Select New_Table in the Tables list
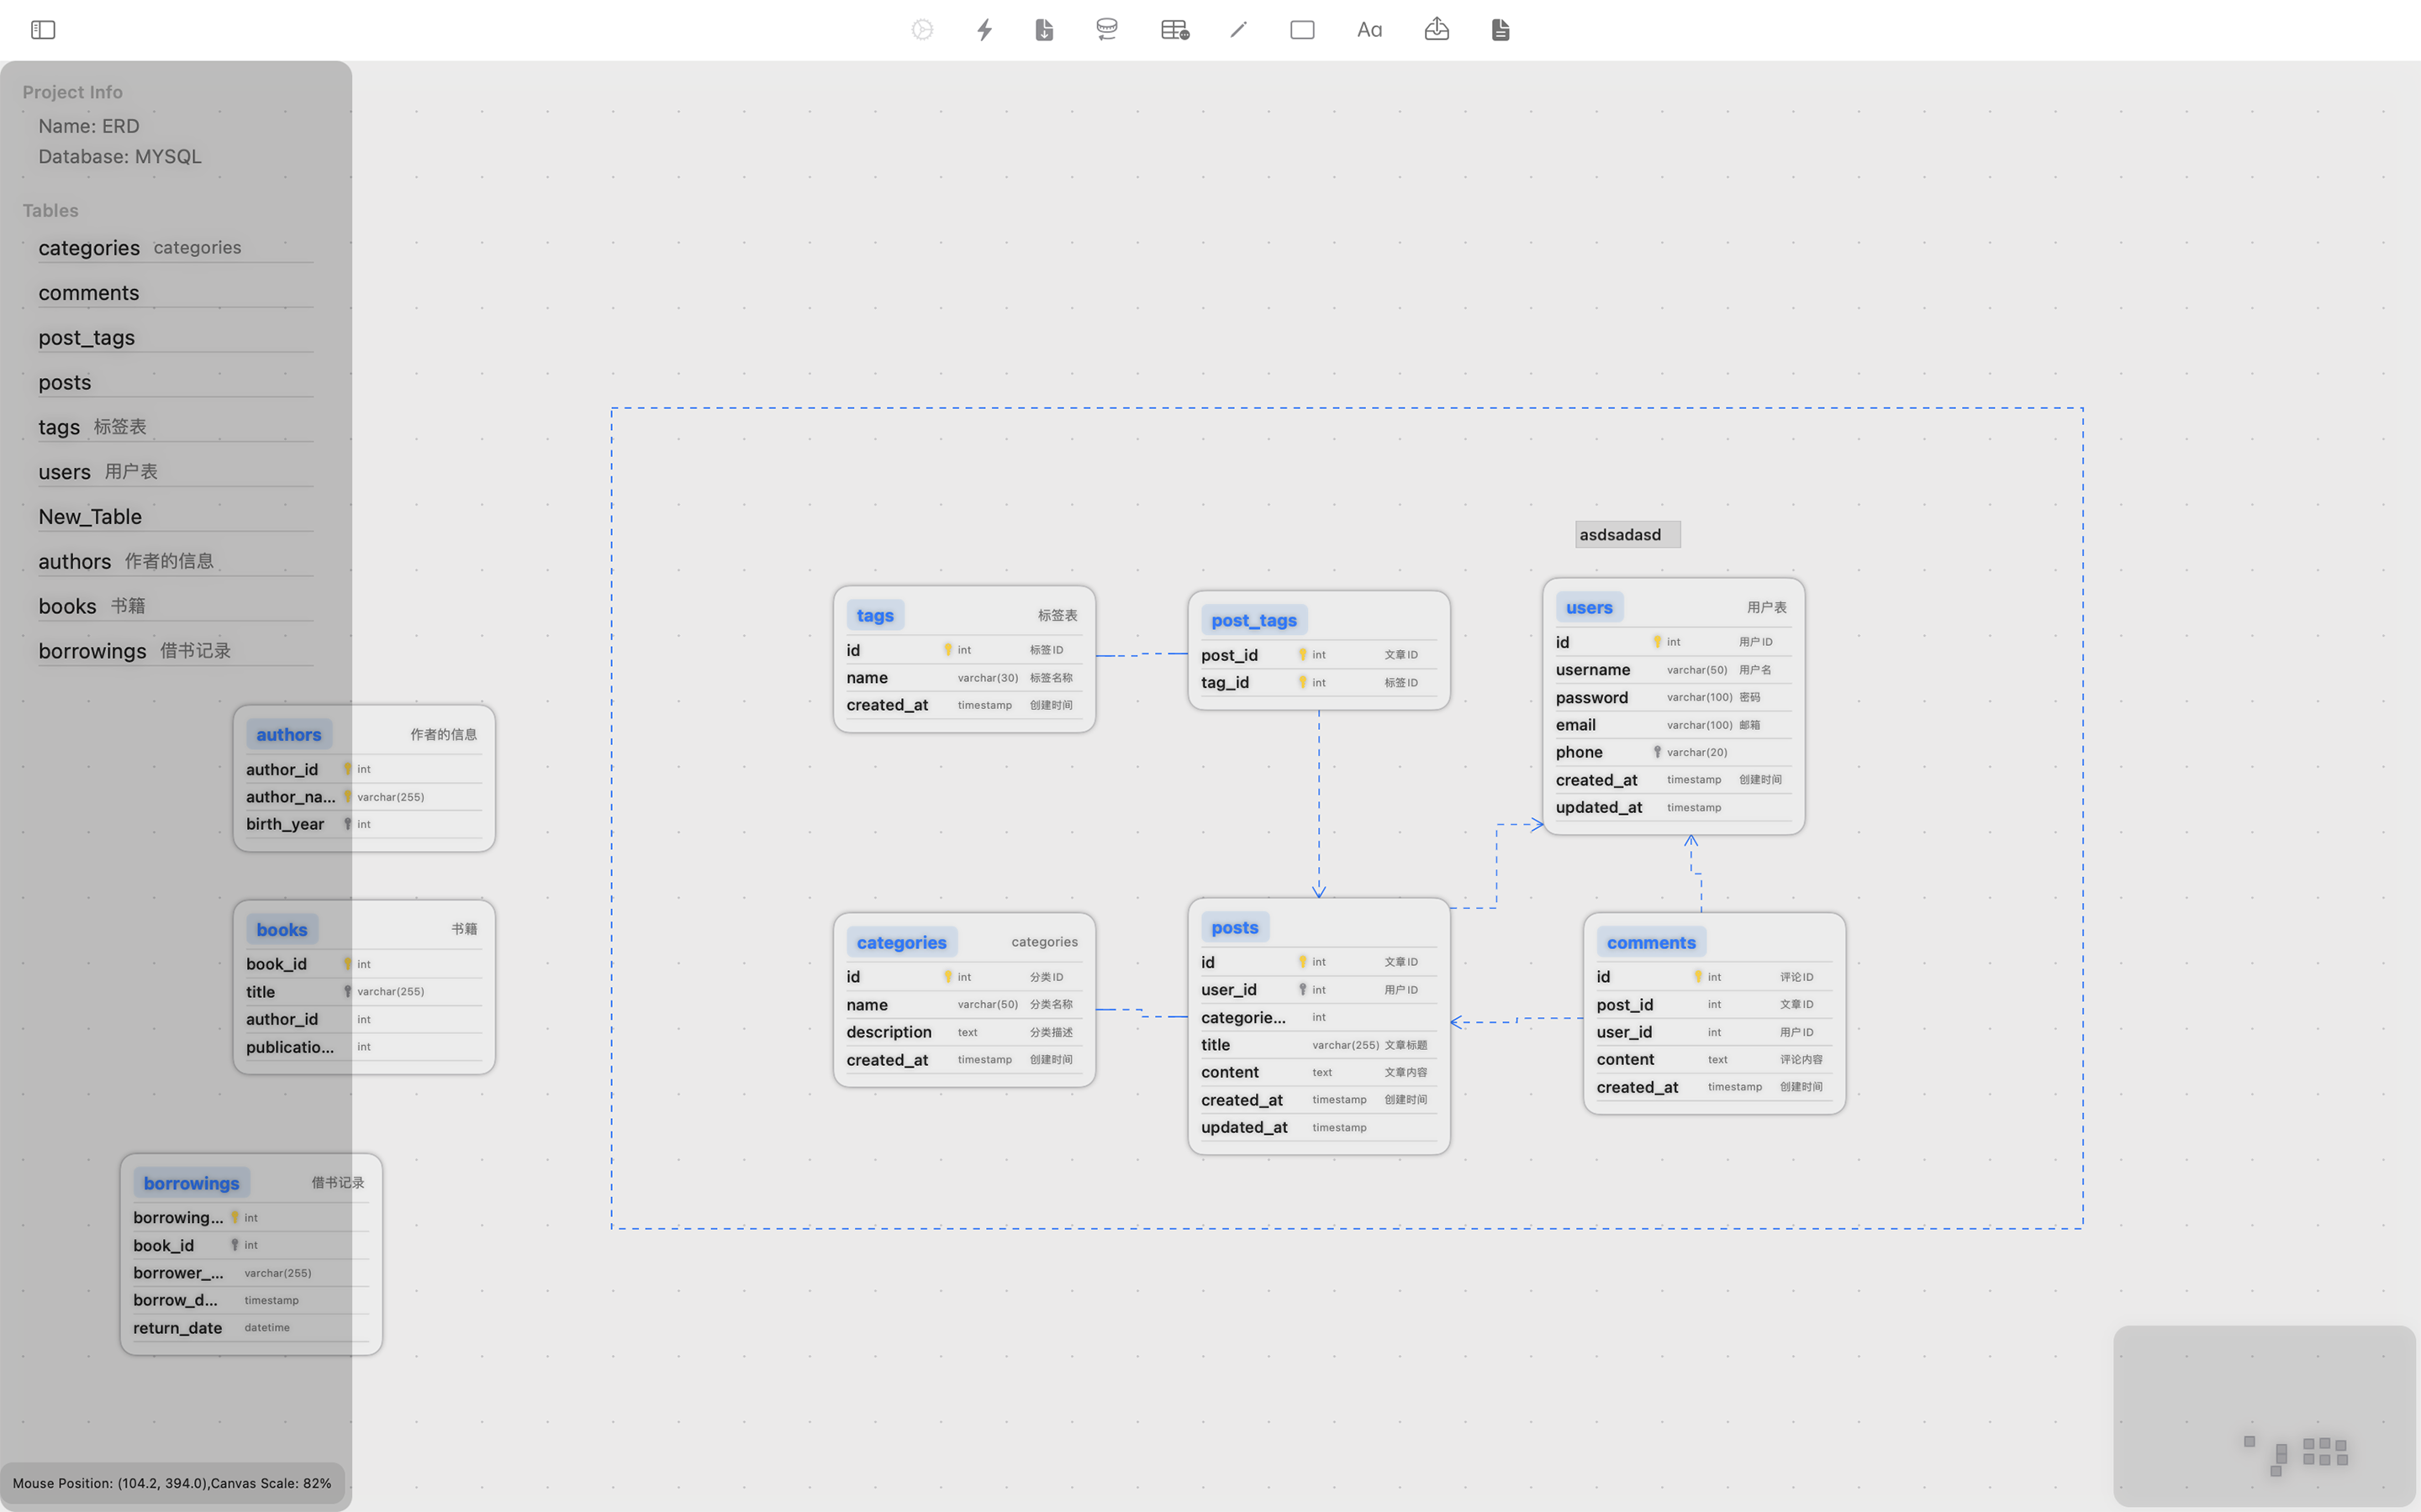 point(175,517)
